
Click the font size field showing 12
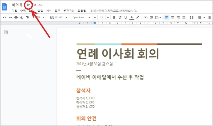point(102,18)
